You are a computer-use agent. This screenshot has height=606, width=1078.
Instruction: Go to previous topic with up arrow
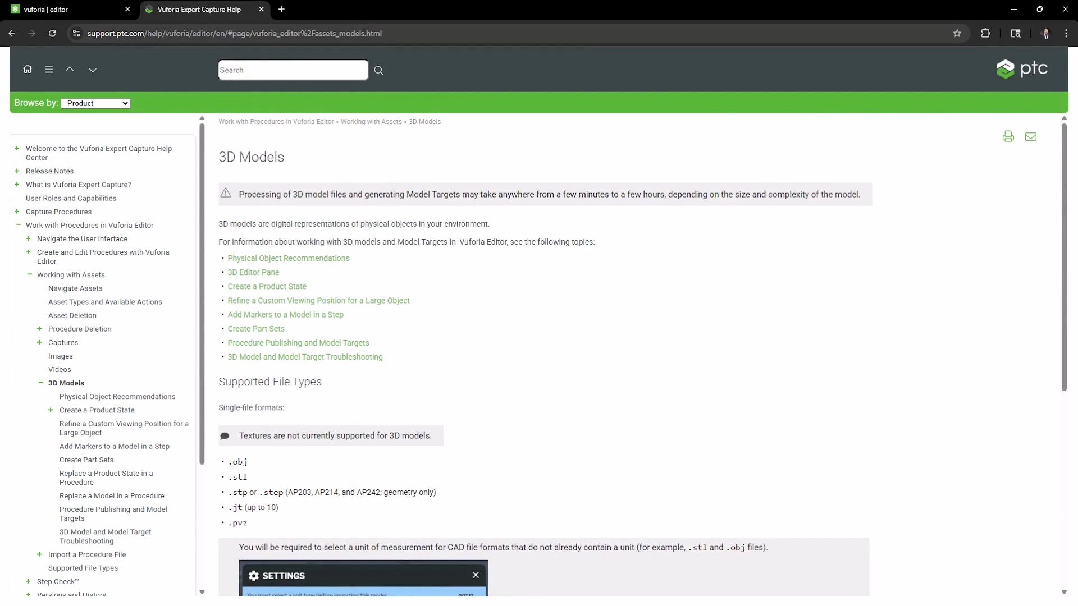70,69
